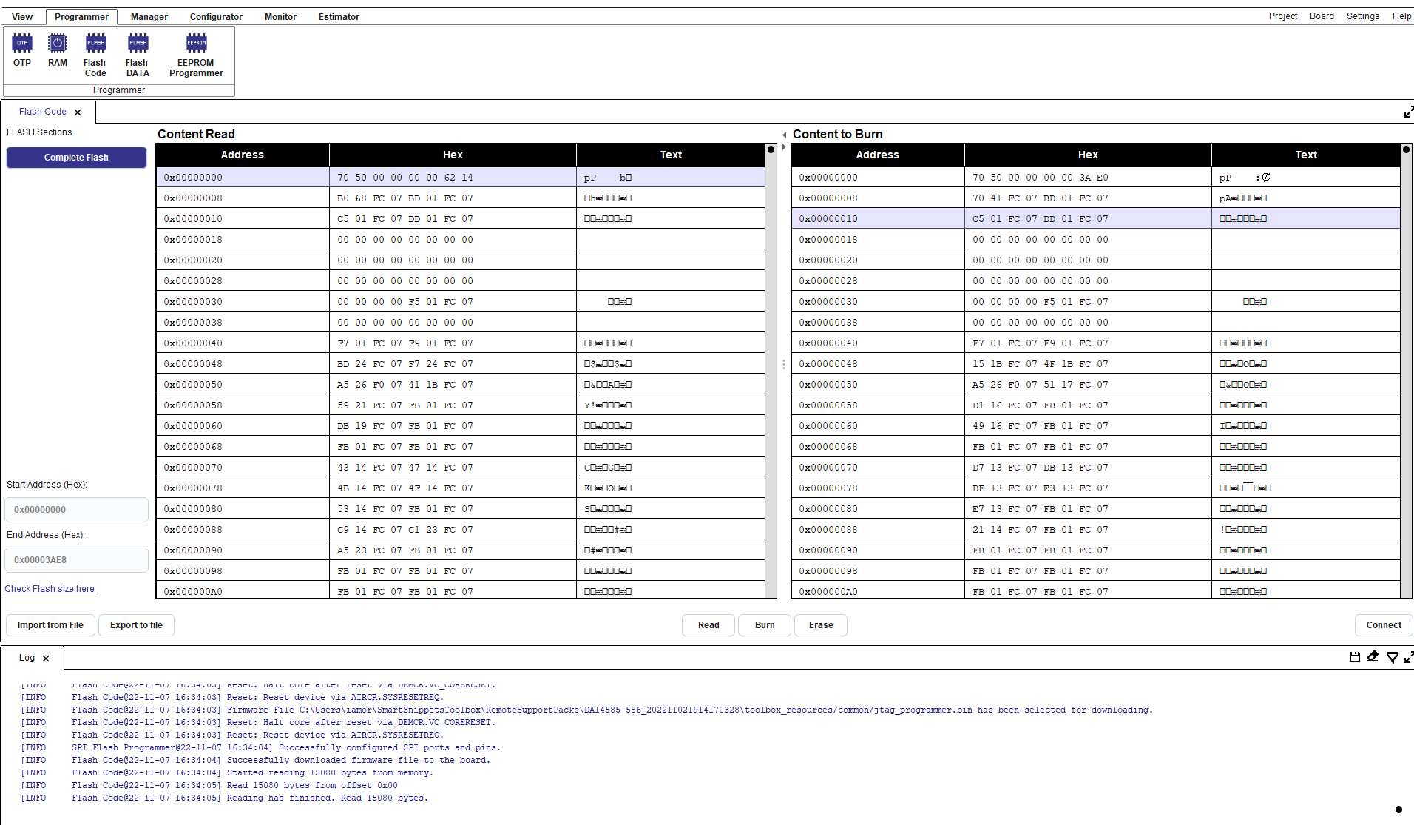Viewport: 1414px width, 825px height.
Task: Click hex value '70 50 00 00 00 00 3A E0'
Action: pos(1040,178)
